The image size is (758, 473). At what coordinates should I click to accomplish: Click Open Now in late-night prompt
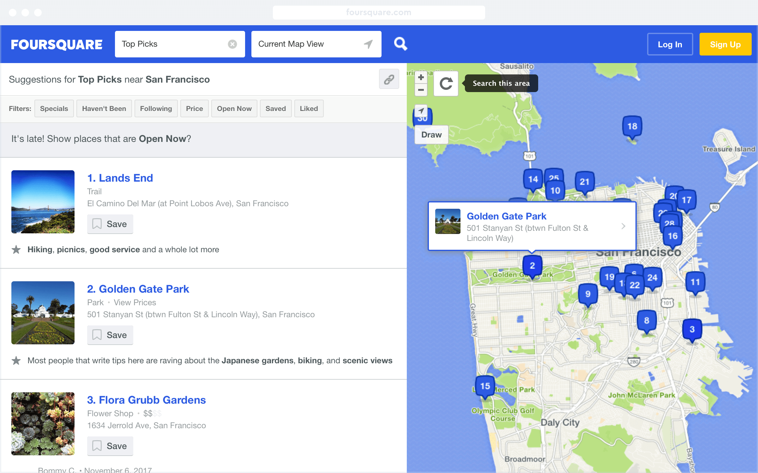(x=162, y=139)
